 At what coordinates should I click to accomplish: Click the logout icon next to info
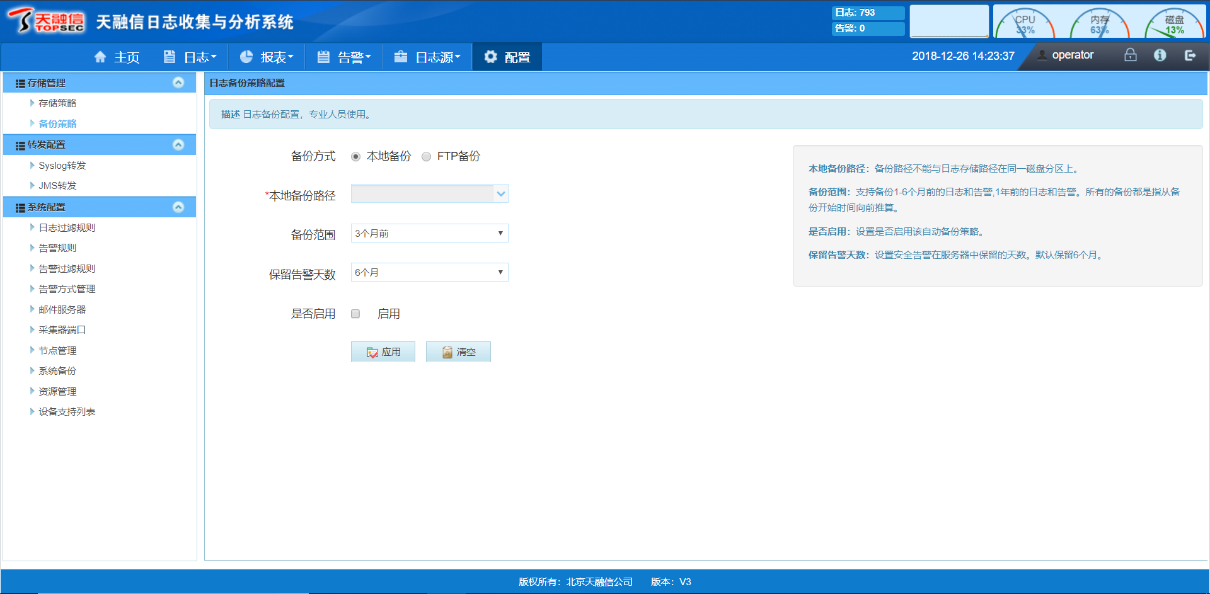click(1190, 55)
